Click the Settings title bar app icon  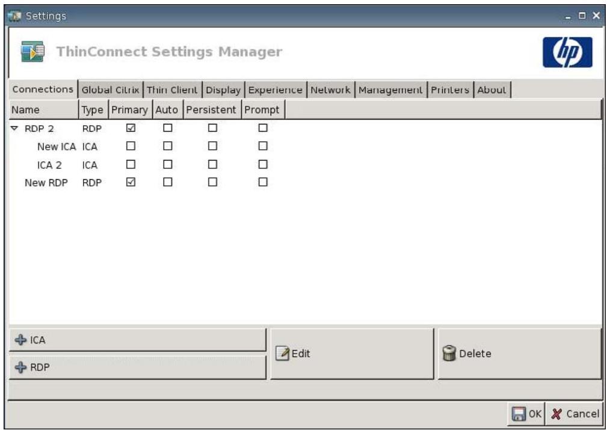[x=14, y=16]
